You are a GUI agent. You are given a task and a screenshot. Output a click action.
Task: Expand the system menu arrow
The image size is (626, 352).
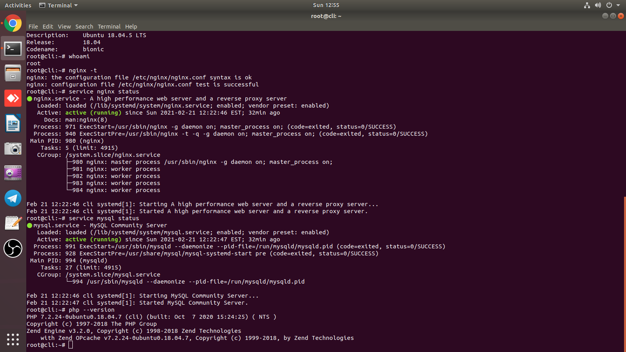pyautogui.click(x=618, y=5)
